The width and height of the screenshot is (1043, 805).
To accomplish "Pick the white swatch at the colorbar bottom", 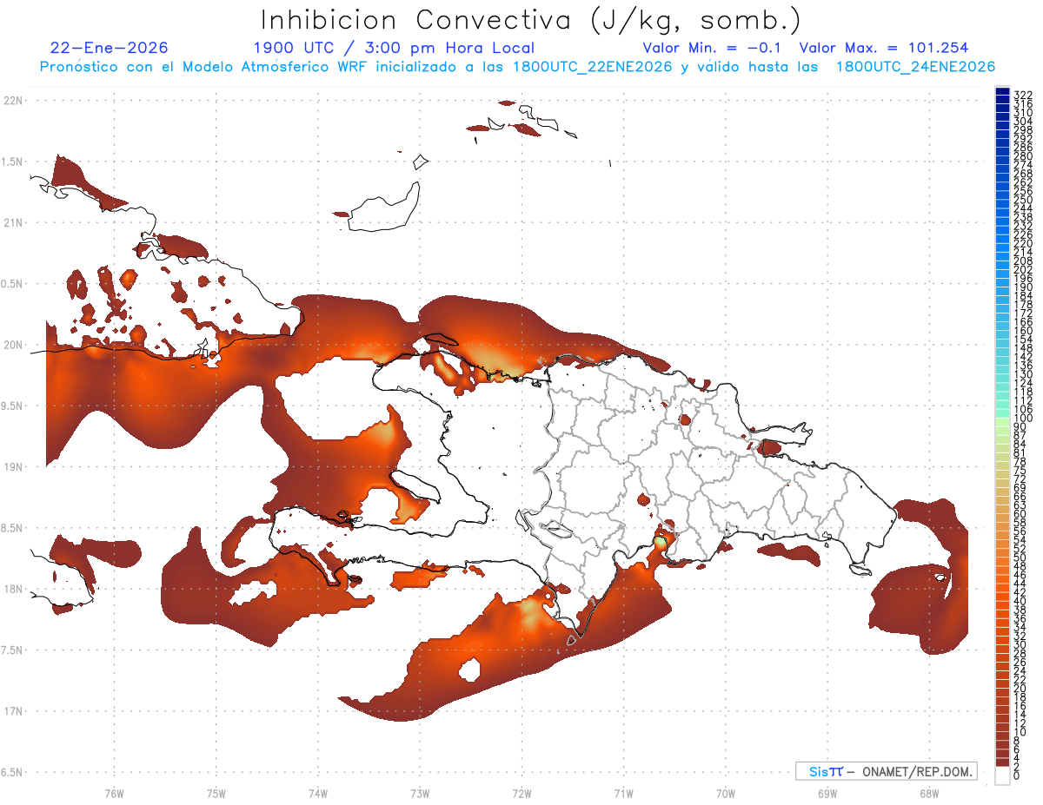I will tap(1002, 775).
